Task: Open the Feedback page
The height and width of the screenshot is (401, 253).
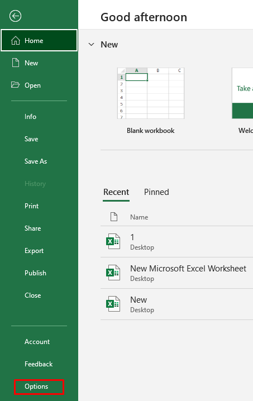Action: pos(39,364)
